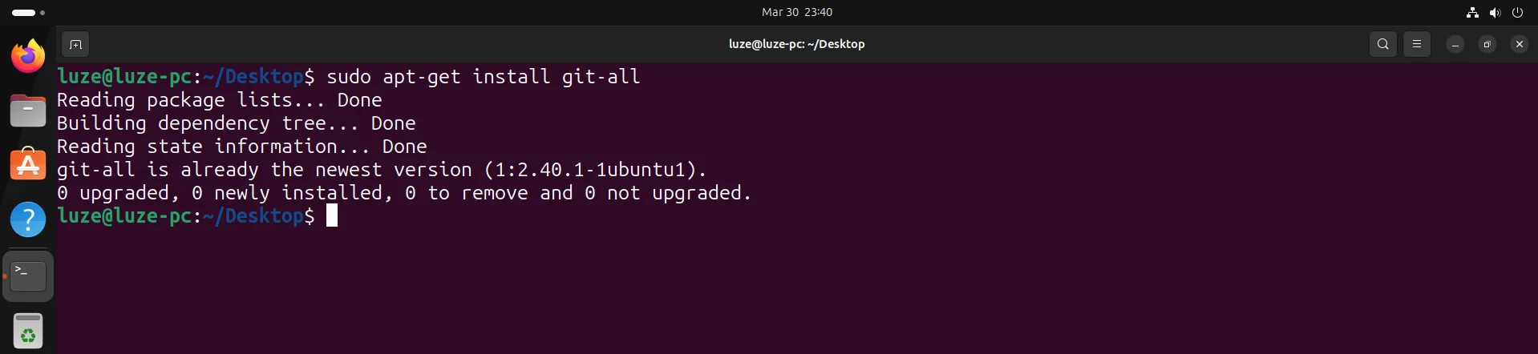Image resolution: width=1538 pixels, height=354 pixels.
Task: Click the network status icon
Action: pos(1472,12)
